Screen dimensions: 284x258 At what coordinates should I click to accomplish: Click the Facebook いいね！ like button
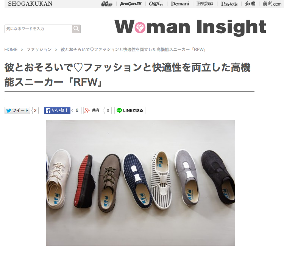[x=57, y=110]
